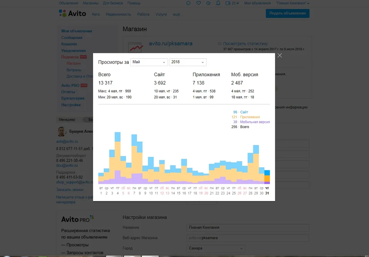The image size is (369, 257).
Task: Open the Помощь help page
Action: click(134, 3)
